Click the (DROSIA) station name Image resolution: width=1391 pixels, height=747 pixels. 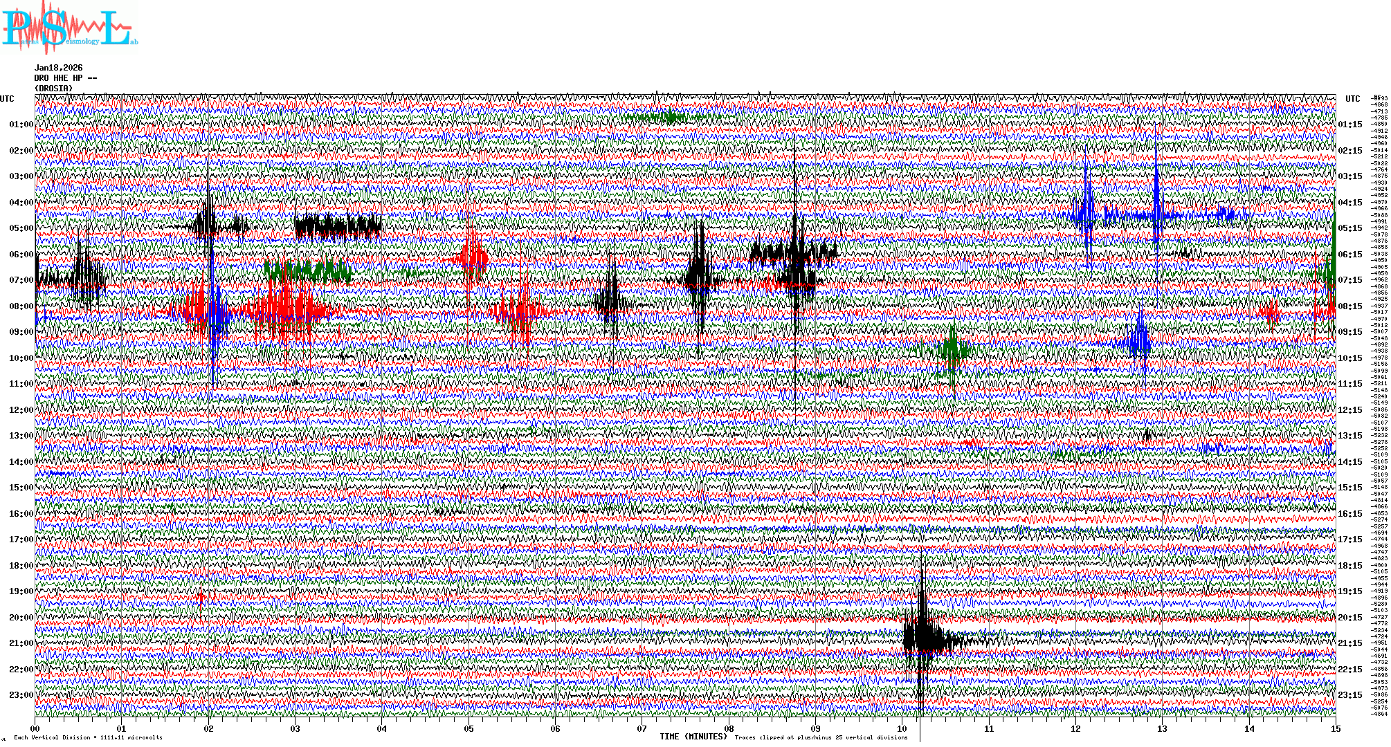click(53, 89)
